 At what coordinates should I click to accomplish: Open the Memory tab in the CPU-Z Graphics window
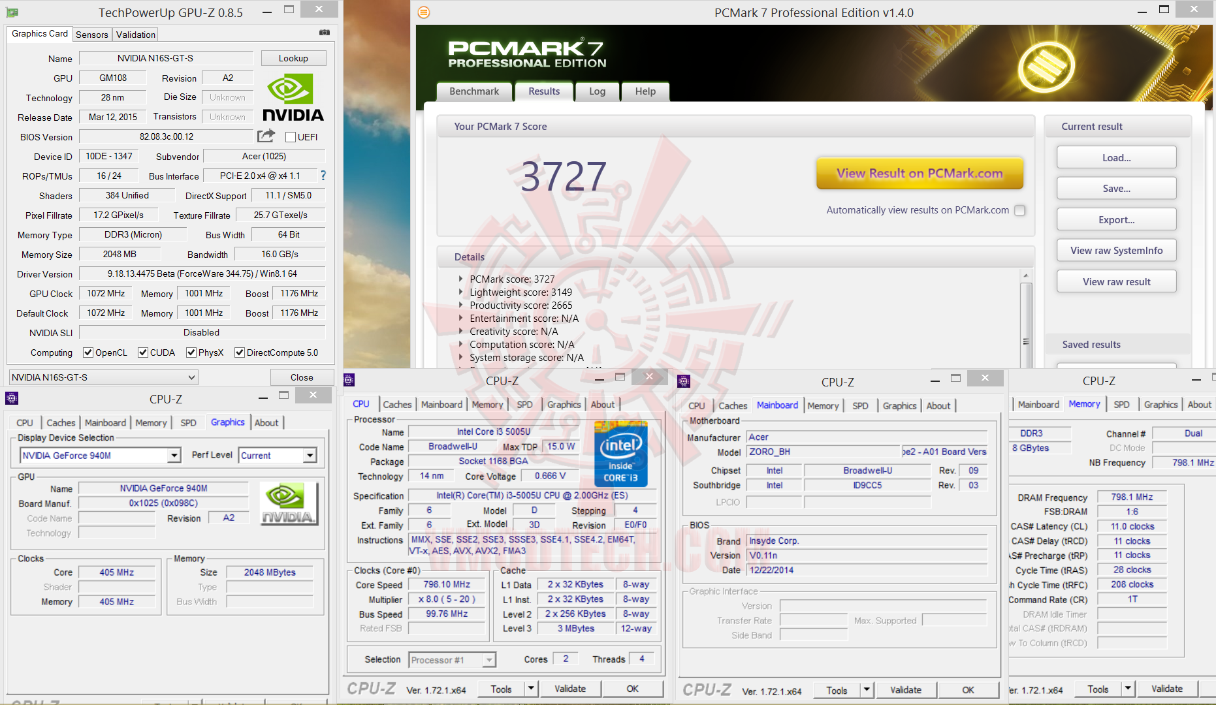click(151, 423)
